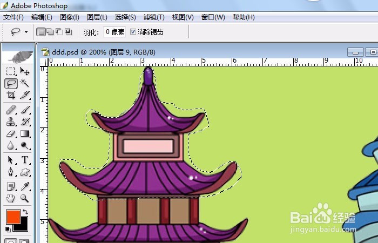The width and height of the screenshot is (378, 243).
Task: Select the Crop tool
Action: (10, 95)
